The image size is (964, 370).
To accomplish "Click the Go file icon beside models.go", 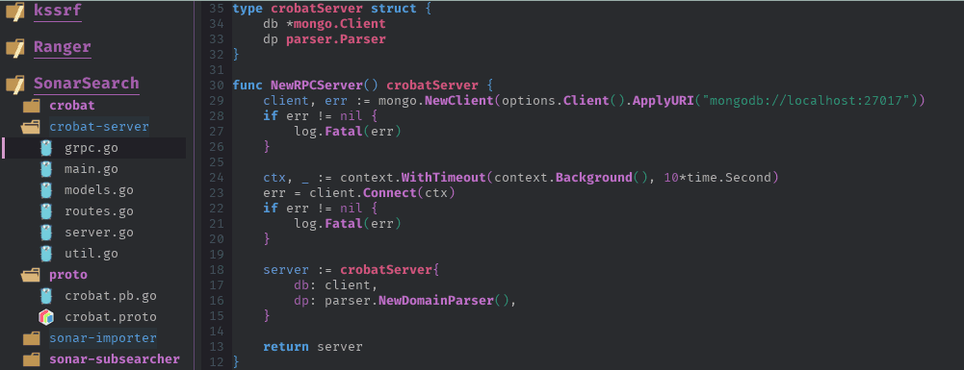I will 46,190.
